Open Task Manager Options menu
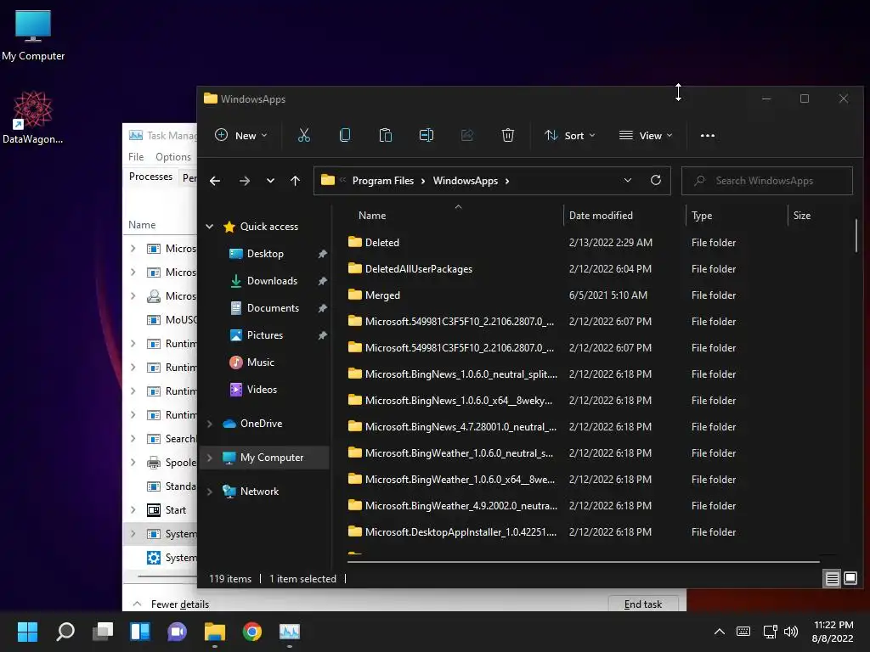The image size is (870, 652). pos(173,157)
